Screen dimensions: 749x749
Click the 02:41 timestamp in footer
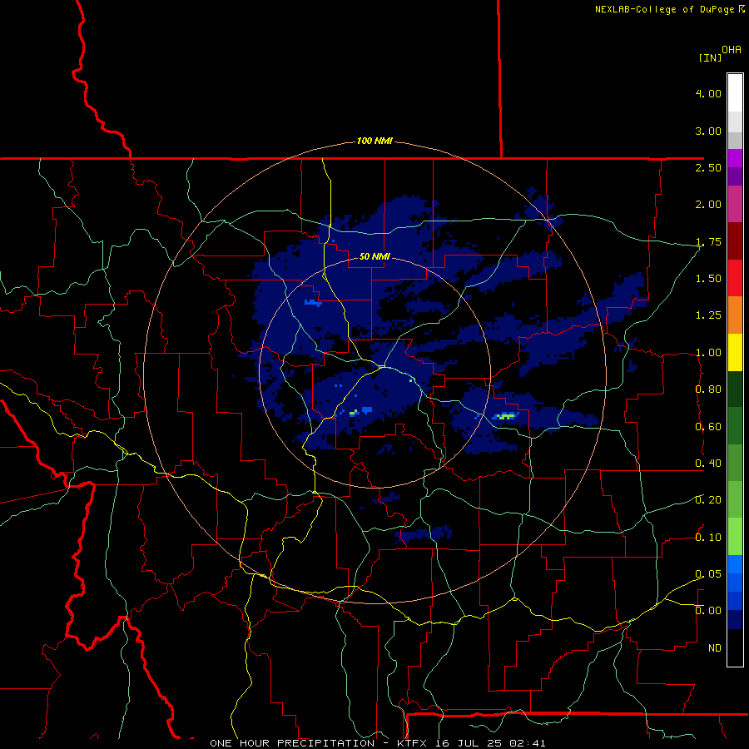click(x=528, y=743)
